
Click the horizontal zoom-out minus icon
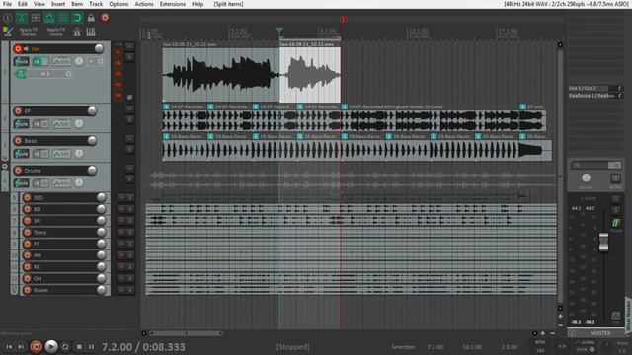coord(552,333)
